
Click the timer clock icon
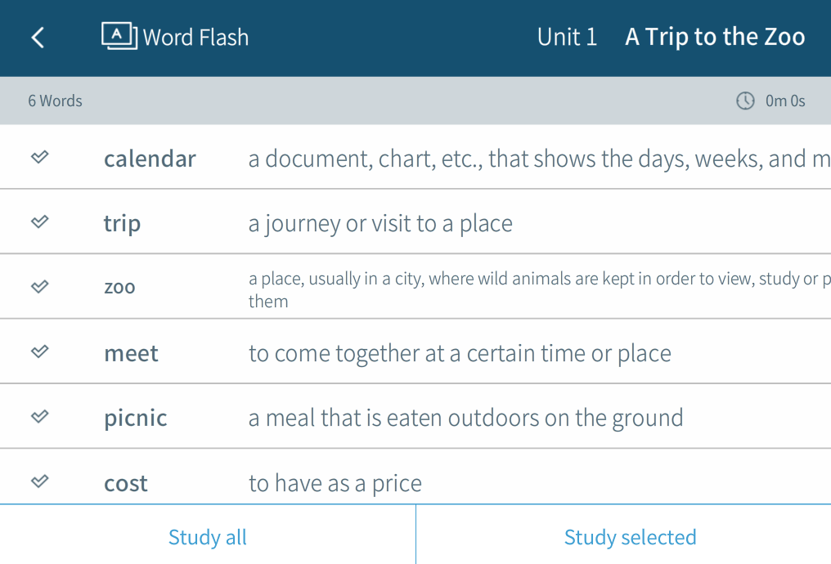(x=745, y=101)
